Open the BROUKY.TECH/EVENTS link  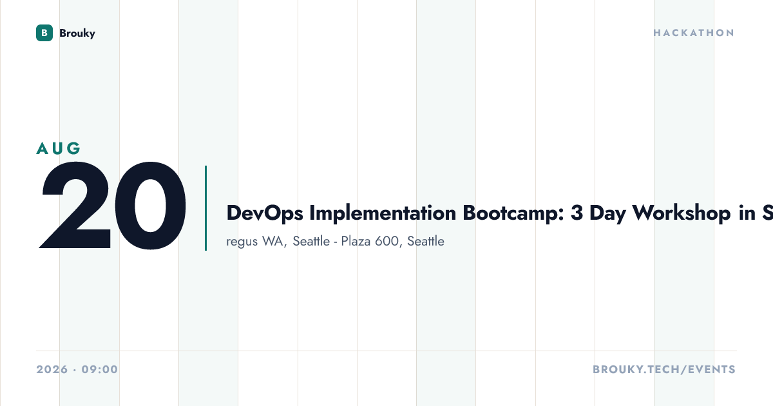[x=664, y=369]
